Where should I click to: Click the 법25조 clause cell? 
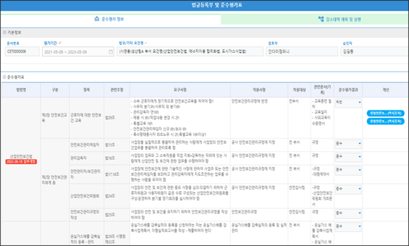117,215
